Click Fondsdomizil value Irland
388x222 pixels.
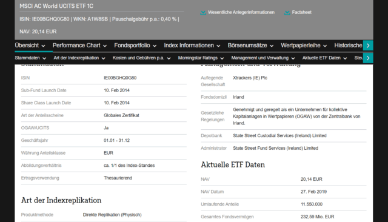[238, 97]
